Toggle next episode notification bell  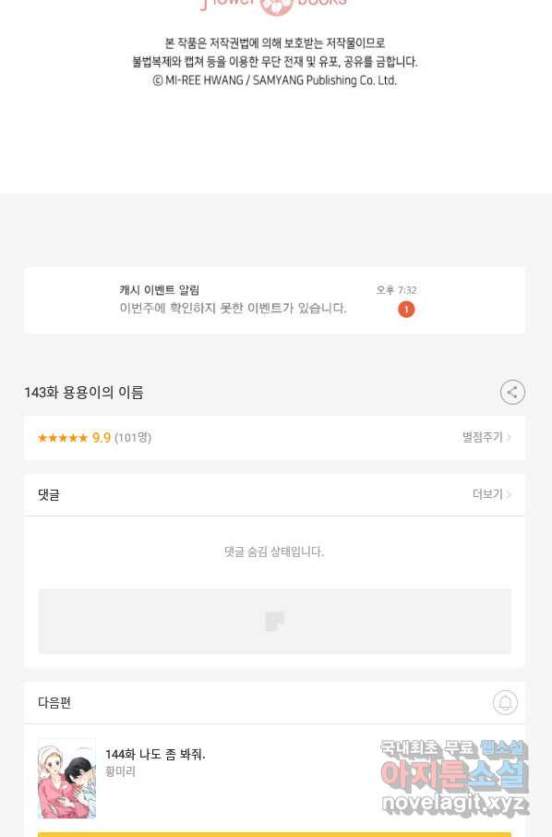pyautogui.click(x=505, y=702)
